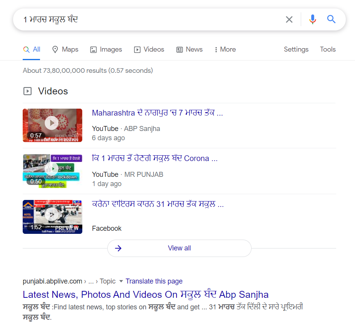Open the Maps search tab
The image size is (355, 329).
click(65, 49)
